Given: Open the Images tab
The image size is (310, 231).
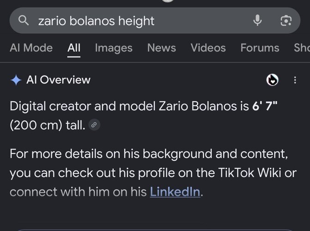Looking at the screenshot, I should (x=114, y=48).
